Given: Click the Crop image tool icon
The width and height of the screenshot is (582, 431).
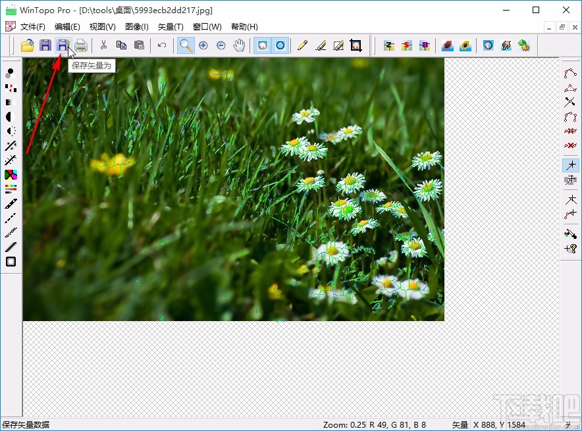Looking at the screenshot, I should coord(356,45).
